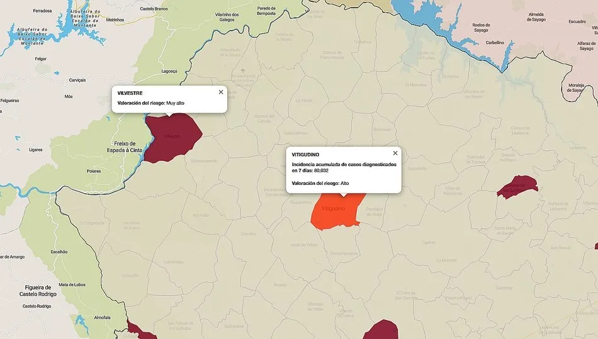
Task: Close the VILVESTRE risk popup
Action: tap(221, 92)
